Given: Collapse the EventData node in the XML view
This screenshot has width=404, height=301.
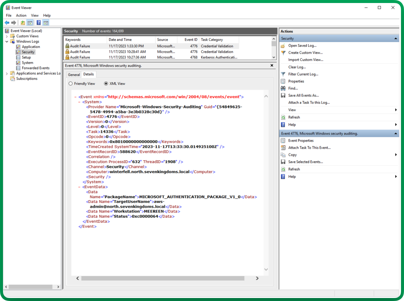Looking at the screenshot, I should click(x=80, y=187).
